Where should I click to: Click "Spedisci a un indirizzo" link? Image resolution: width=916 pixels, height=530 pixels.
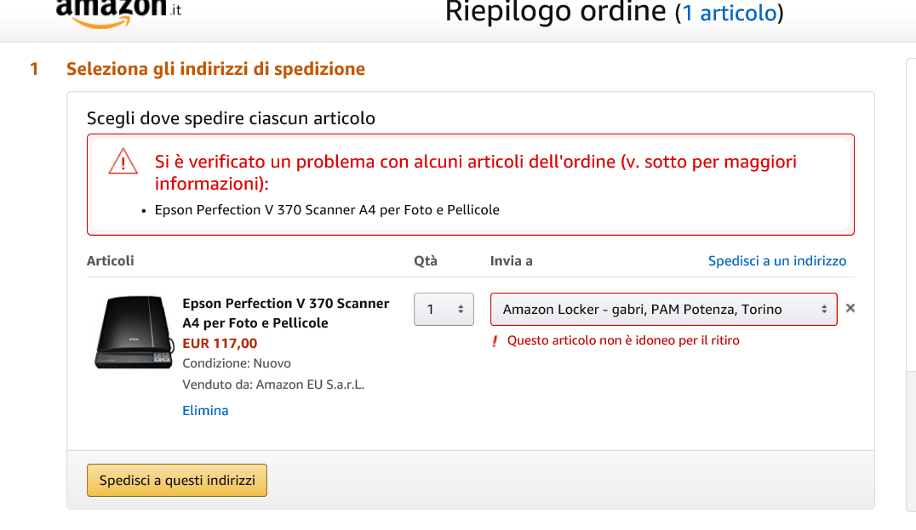777,261
